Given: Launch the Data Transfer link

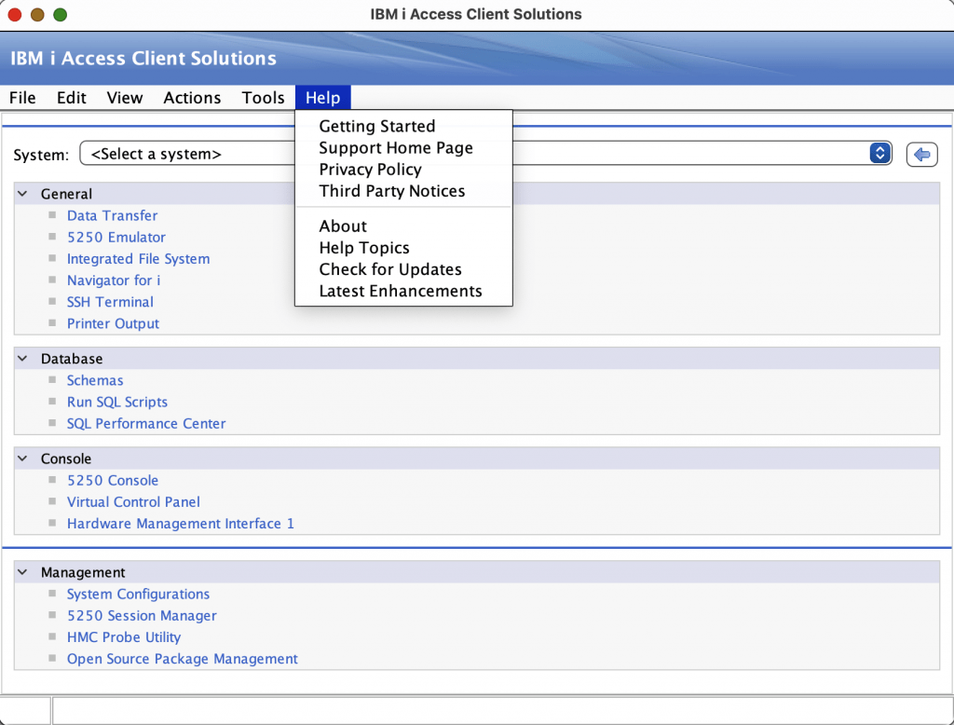Looking at the screenshot, I should (x=112, y=215).
